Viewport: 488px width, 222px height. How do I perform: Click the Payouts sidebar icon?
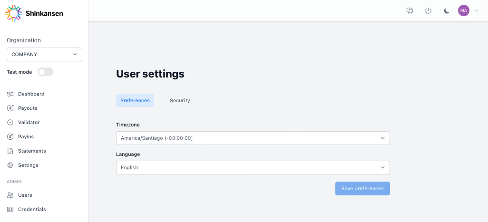tap(10, 108)
